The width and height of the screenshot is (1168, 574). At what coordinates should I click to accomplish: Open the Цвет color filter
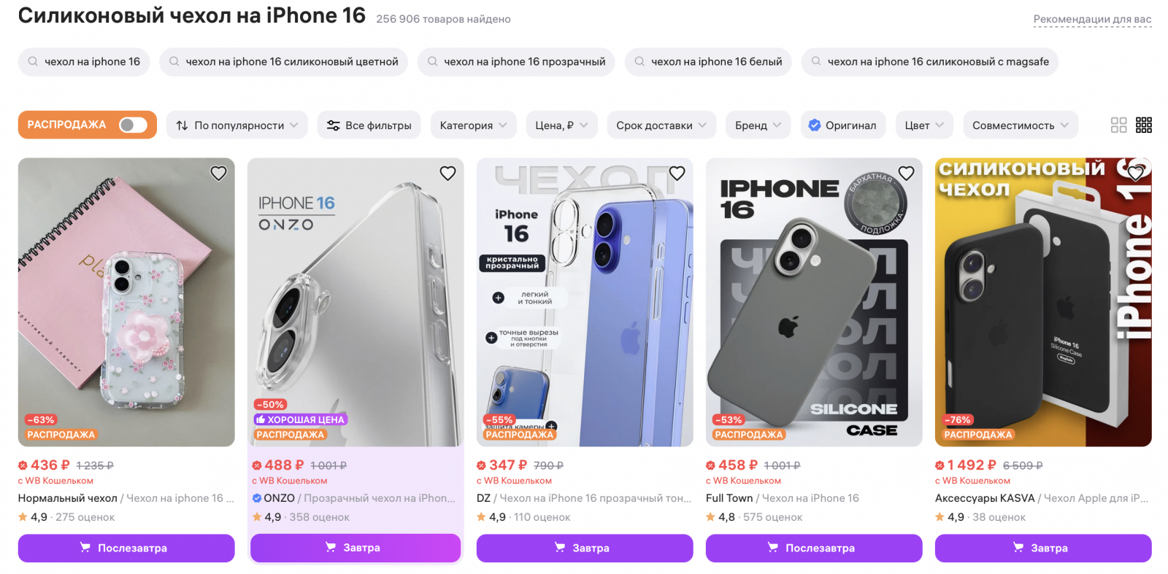click(x=924, y=125)
